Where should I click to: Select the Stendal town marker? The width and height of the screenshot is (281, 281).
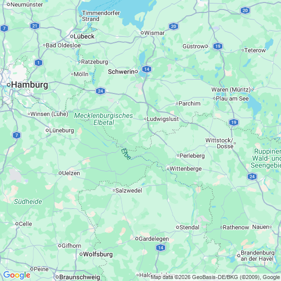(x=178, y=227)
